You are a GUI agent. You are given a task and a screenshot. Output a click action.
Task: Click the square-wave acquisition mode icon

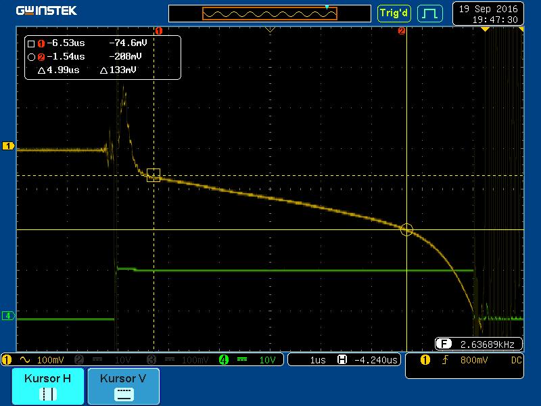(x=429, y=13)
